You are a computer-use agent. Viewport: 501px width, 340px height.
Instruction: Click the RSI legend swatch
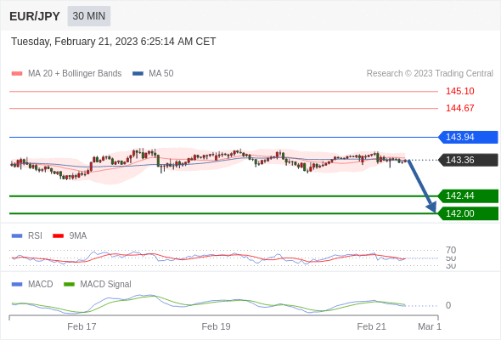point(17,236)
